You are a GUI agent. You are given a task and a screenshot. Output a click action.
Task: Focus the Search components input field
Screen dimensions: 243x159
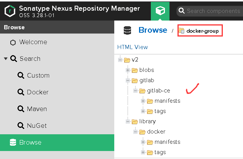pyautogui.click(x=213, y=11)
